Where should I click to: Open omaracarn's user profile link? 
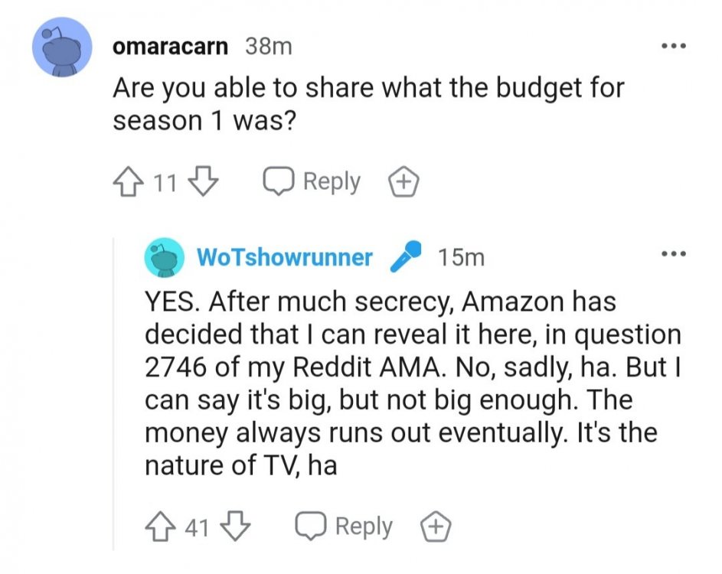point(170,47)
